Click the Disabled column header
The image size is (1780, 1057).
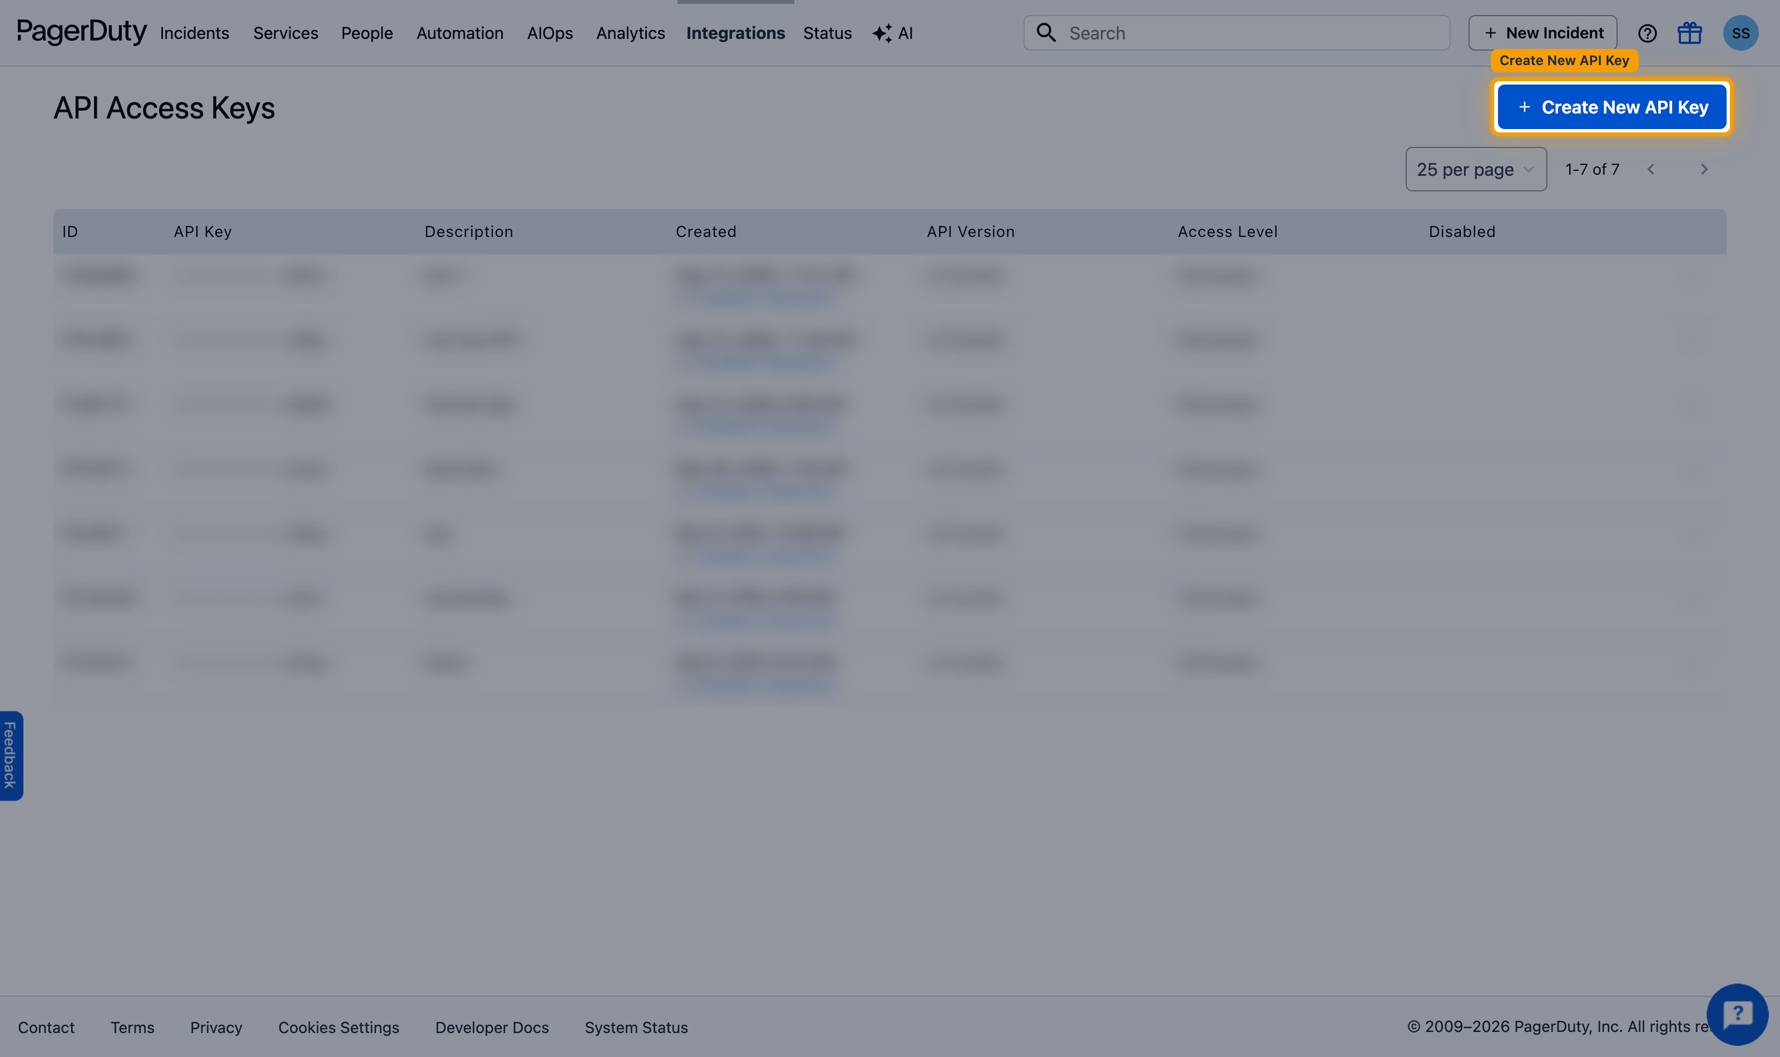tap(1462, 231)
